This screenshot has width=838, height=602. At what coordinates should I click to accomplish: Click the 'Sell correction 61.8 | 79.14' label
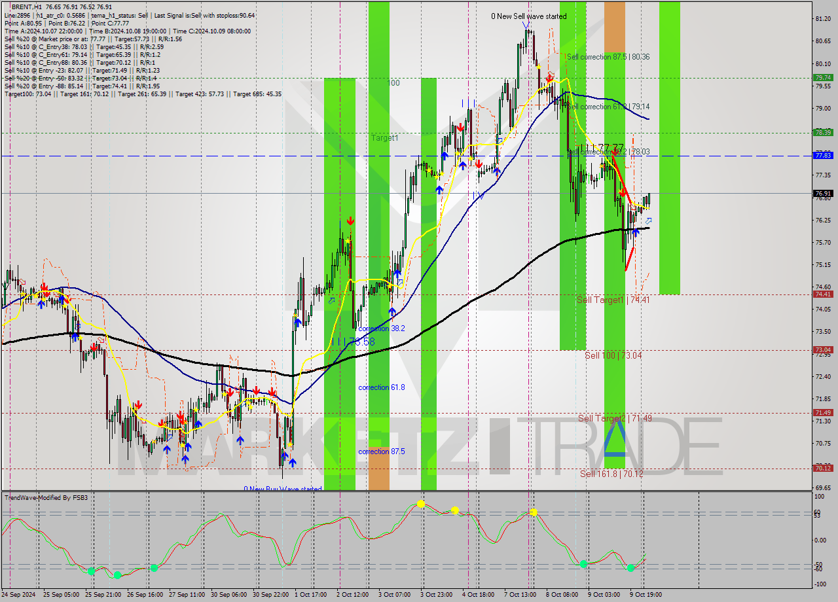click(608, 106)
